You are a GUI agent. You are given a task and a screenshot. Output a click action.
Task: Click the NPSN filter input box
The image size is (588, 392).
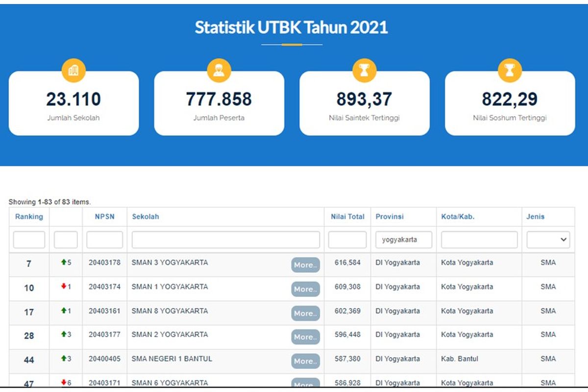(104, 240)
